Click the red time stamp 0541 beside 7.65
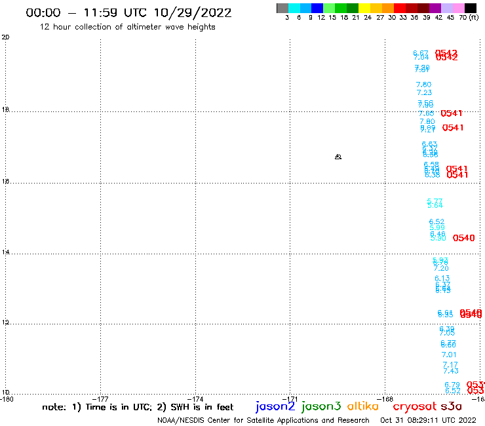This screenshot has height=426, width=485. [452, 113]
